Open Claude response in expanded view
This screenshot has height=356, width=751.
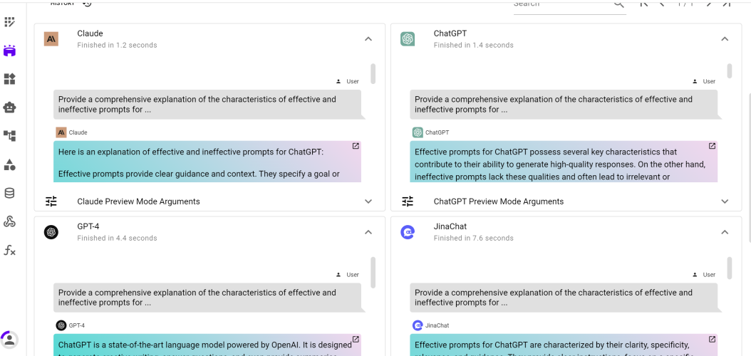pyautogui.click(x=356, y=146)
